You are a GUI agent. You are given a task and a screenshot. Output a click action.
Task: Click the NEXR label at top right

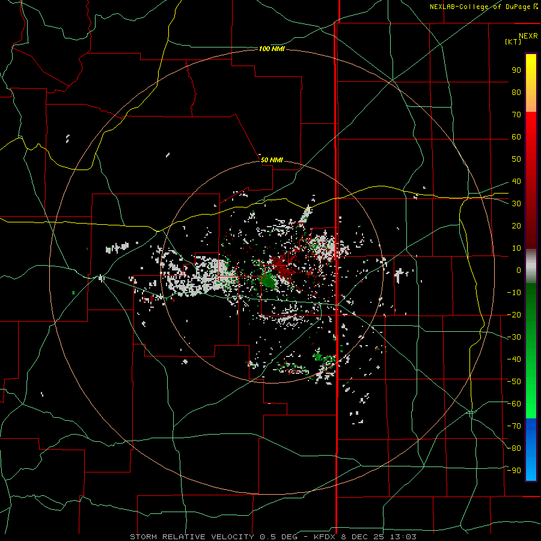pyautogui.click(x=528, y=36)
